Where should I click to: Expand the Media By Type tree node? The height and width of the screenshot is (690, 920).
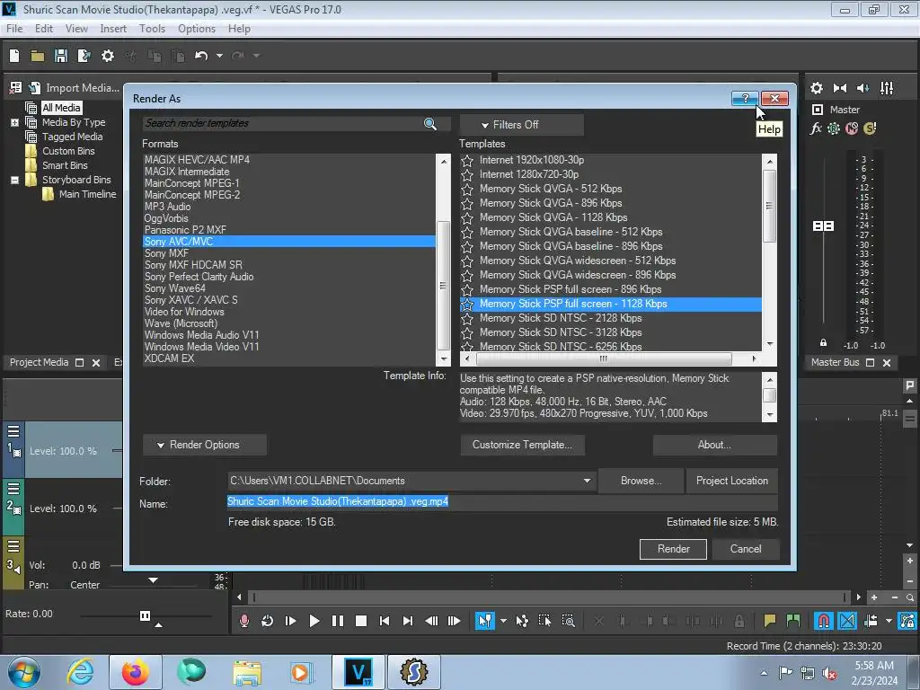(x=14, y=122)
